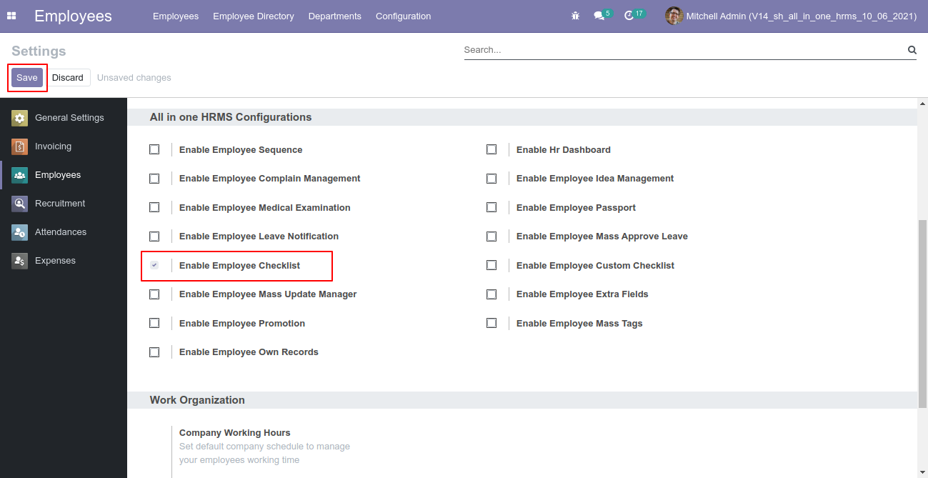Screen dimensions: 928x478
Task: Click 'Enable Employee Checklist' label text
Action: 239,266
